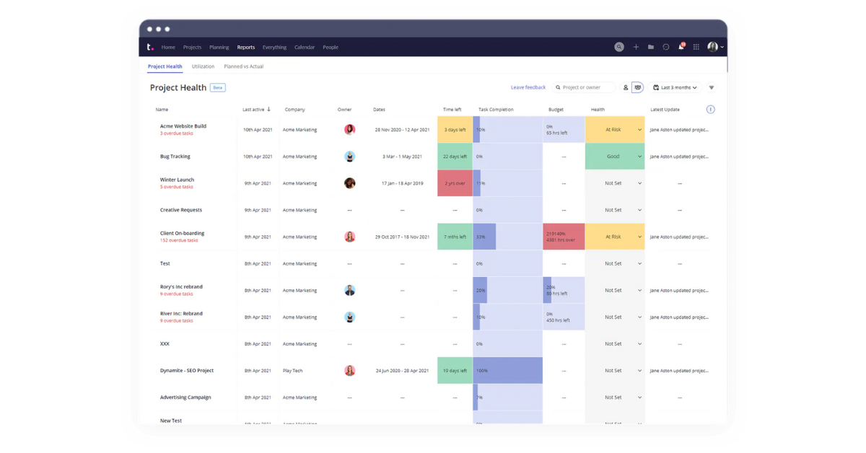Open the Planning menu in the navbar
This screenshot has height=453, width=866.
219,47
